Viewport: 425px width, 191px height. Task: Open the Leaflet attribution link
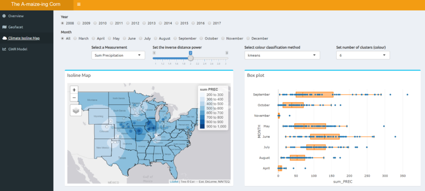coord(174,181)
